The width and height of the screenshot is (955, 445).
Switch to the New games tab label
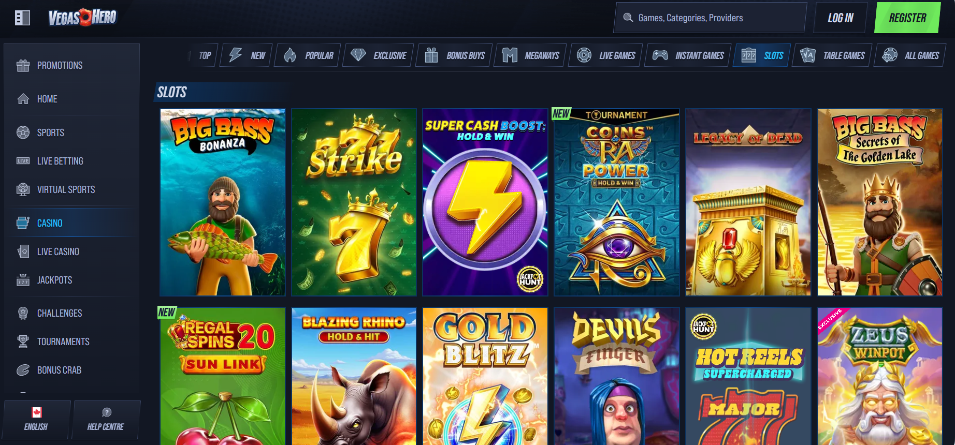click(x=258, y=55)
